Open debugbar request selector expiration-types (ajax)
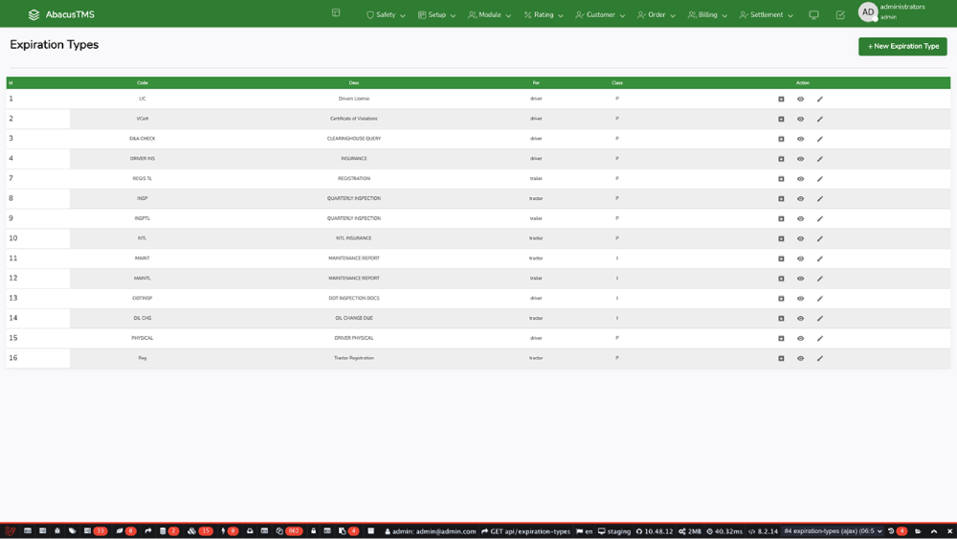 pyautogui.click(x=833, y=530)
